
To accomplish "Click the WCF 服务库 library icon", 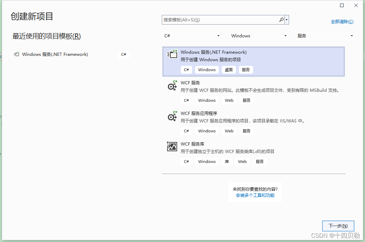I will pyautogui.click(x=172, y=147).
